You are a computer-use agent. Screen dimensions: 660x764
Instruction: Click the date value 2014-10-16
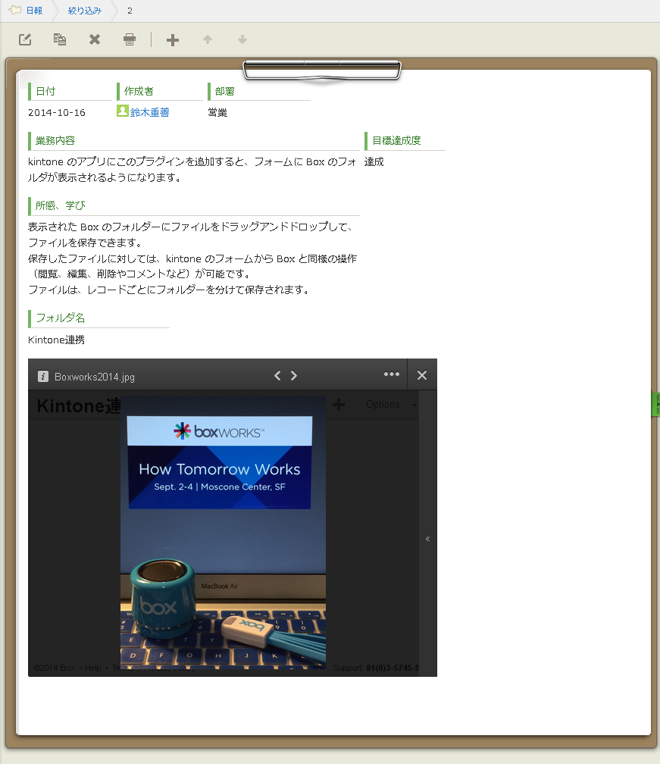click(57, 112)
